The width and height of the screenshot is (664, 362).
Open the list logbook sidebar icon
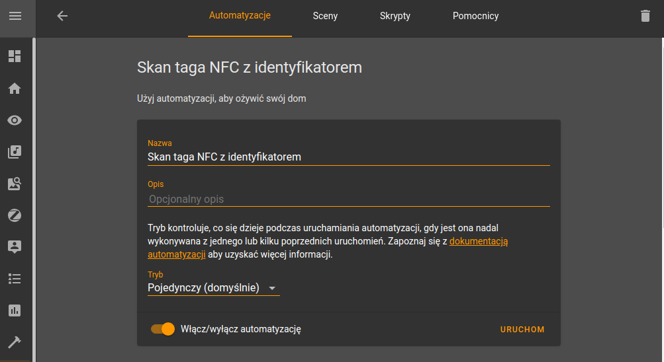(x=15, y=279)
